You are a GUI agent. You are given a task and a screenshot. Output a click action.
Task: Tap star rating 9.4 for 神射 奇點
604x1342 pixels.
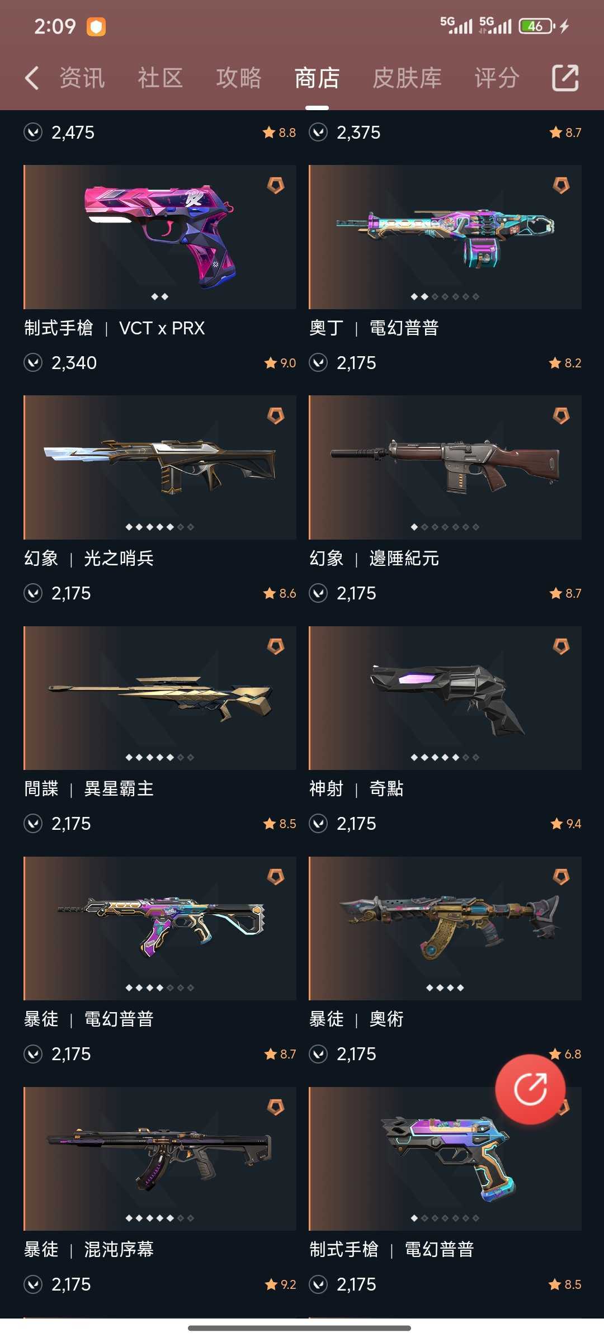pos(566,824)
